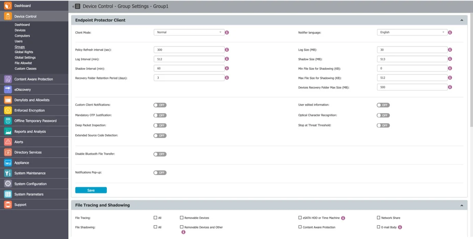Click the Appliance sidebar icon
The height and width of the screenshot is (239, 473).
point(8,163)
